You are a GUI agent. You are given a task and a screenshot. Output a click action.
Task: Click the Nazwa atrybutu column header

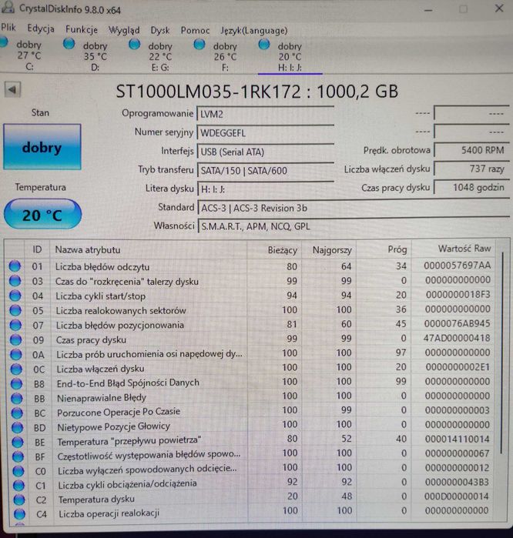(88, 249)
